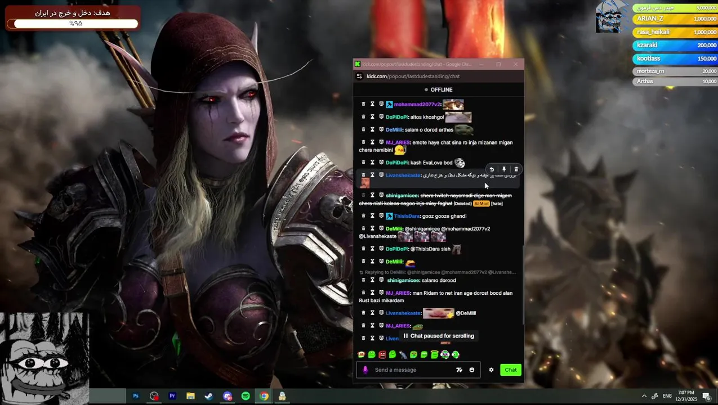Insert the last quick emote in row
Image resolution: width=718 pixels, height=405 pixels.
click(456, 354)
